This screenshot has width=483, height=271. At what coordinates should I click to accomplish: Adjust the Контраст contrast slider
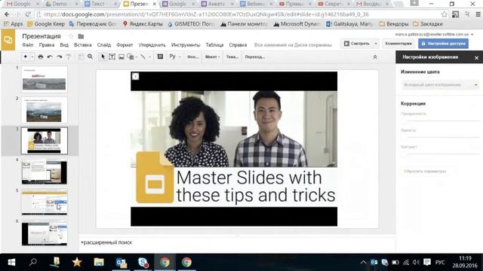[x=441, y=154]
